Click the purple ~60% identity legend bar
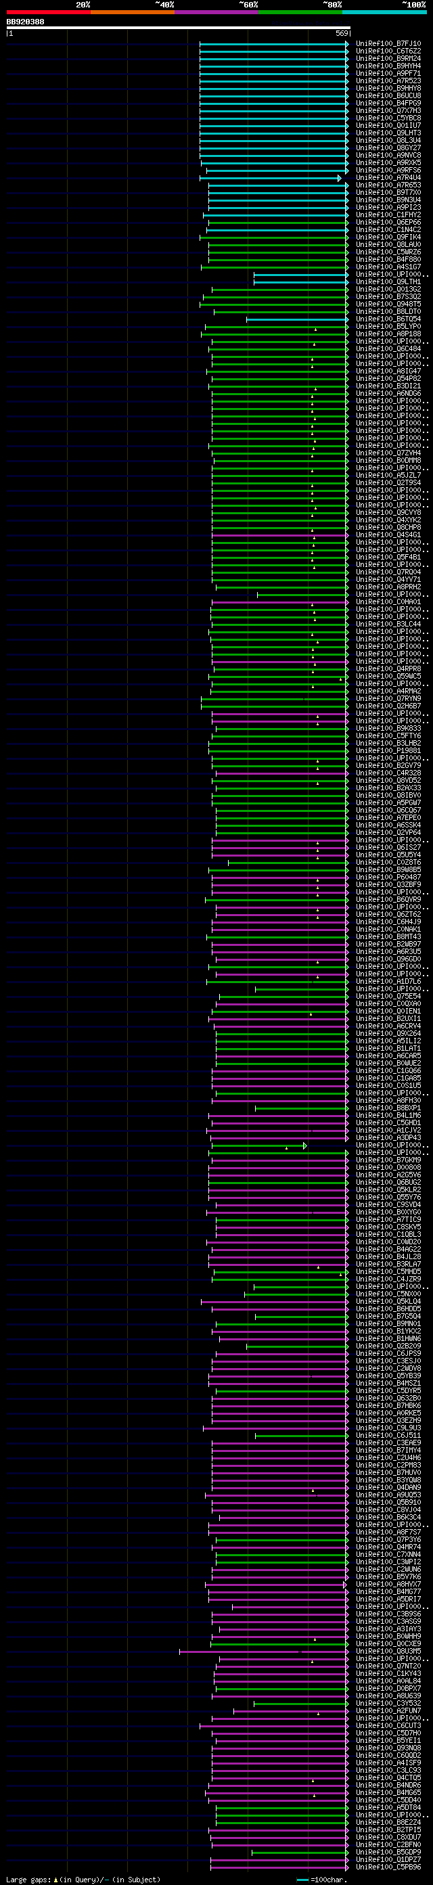 click(216, 12)
